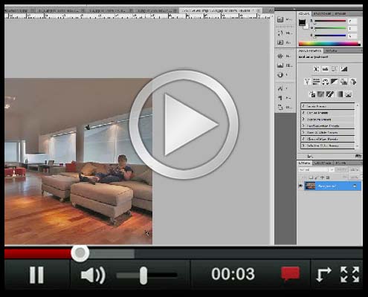Expand the Levels Presets group
368x297 pixels.
(303, 106)
